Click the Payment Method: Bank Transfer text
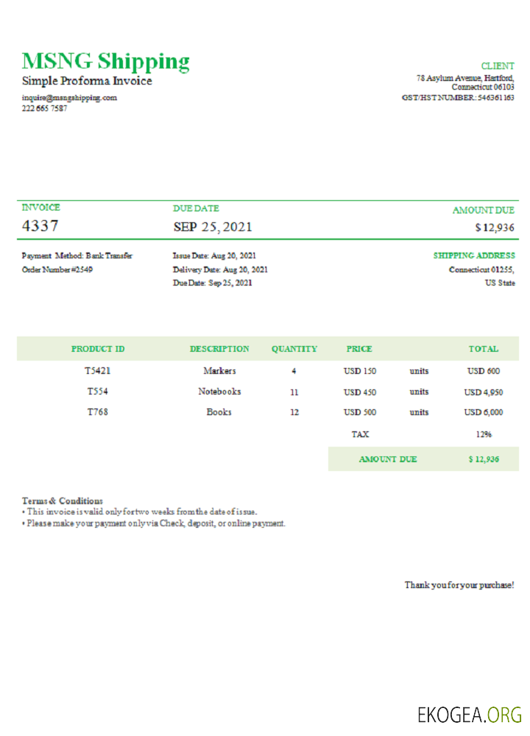530x736 pixels. point(77,256)
